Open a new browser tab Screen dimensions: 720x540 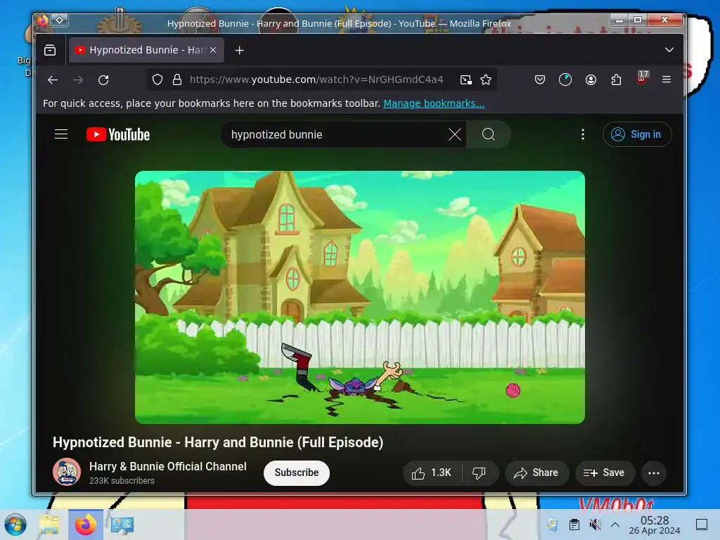[239, 50]
